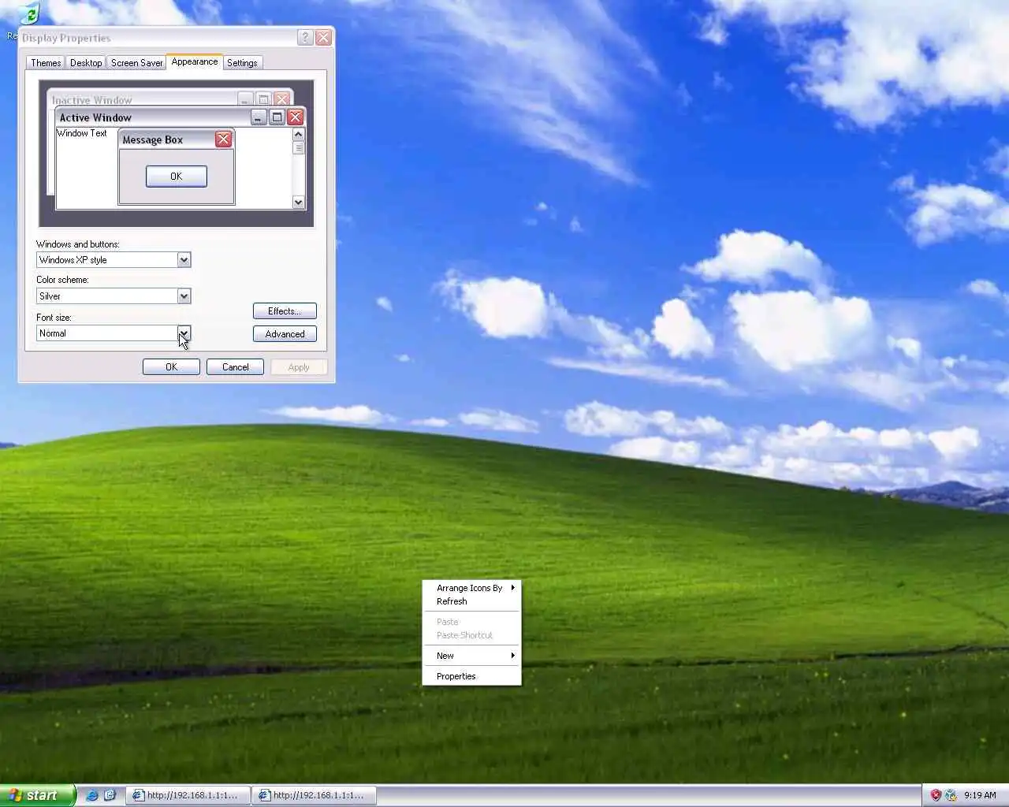Open the New submenu in context menu
1009x807 pixels.
[x=471, y=656]
